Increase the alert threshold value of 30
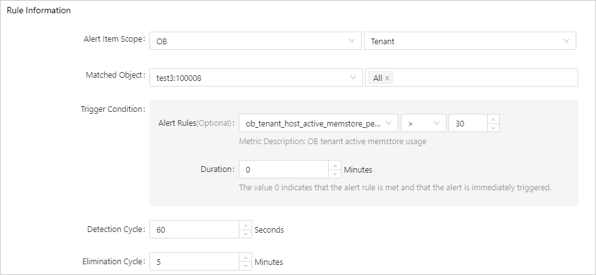596x275 pixels. (493, 119)
